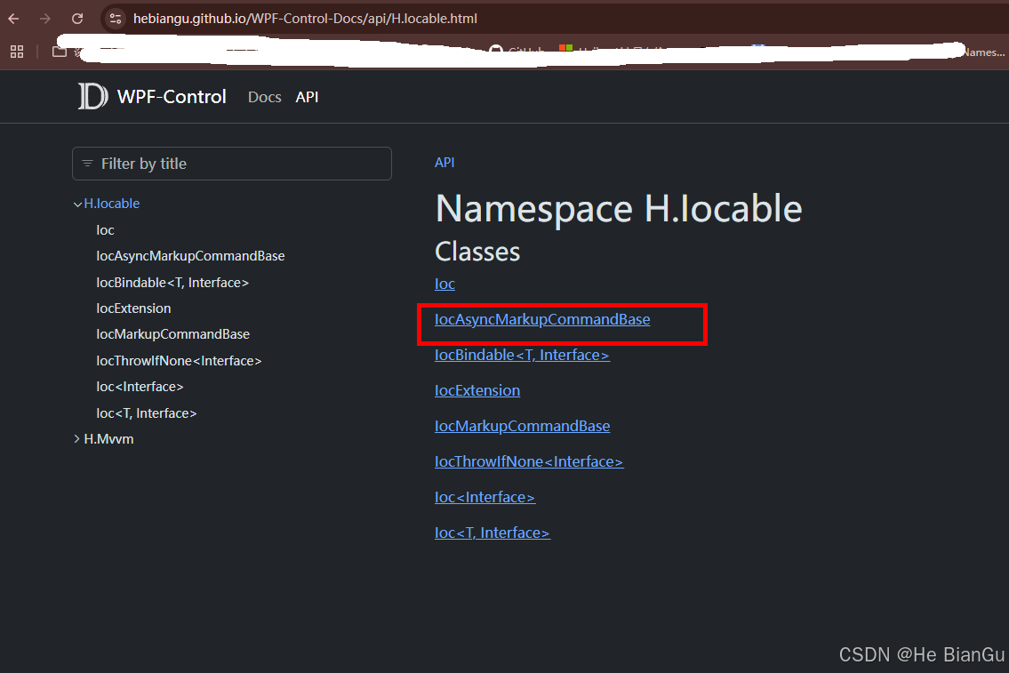Click the browser back arrow
The height and width of the screenshot is (673, 1009).
tap(13, 19)
